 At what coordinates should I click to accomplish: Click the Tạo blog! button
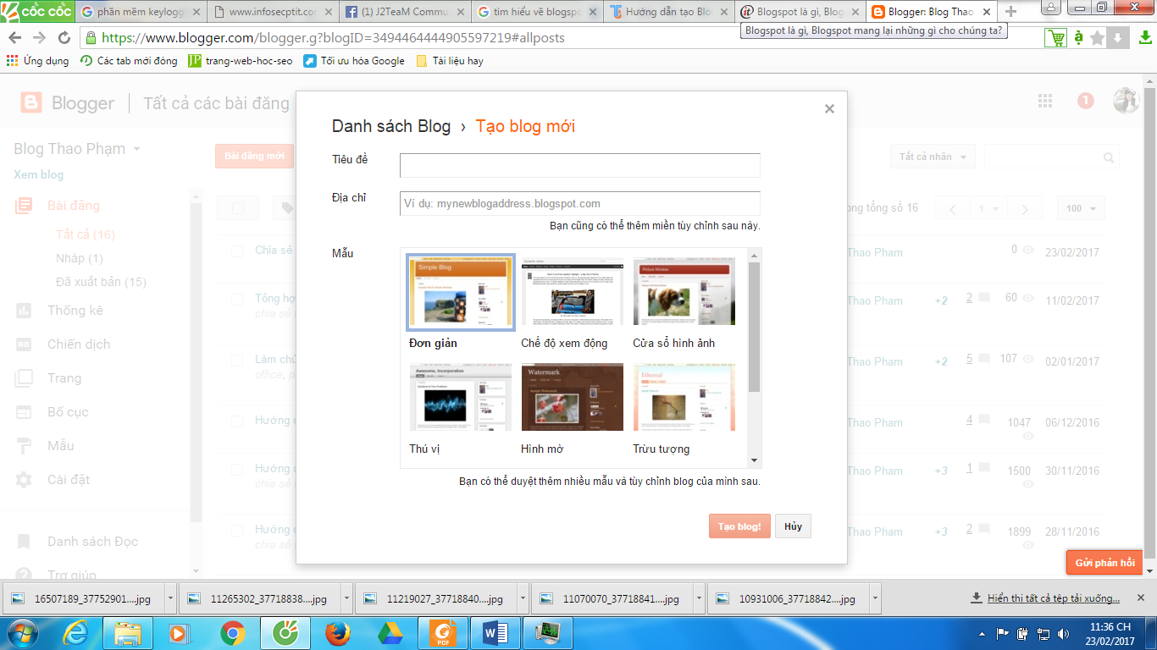point(739,526)
